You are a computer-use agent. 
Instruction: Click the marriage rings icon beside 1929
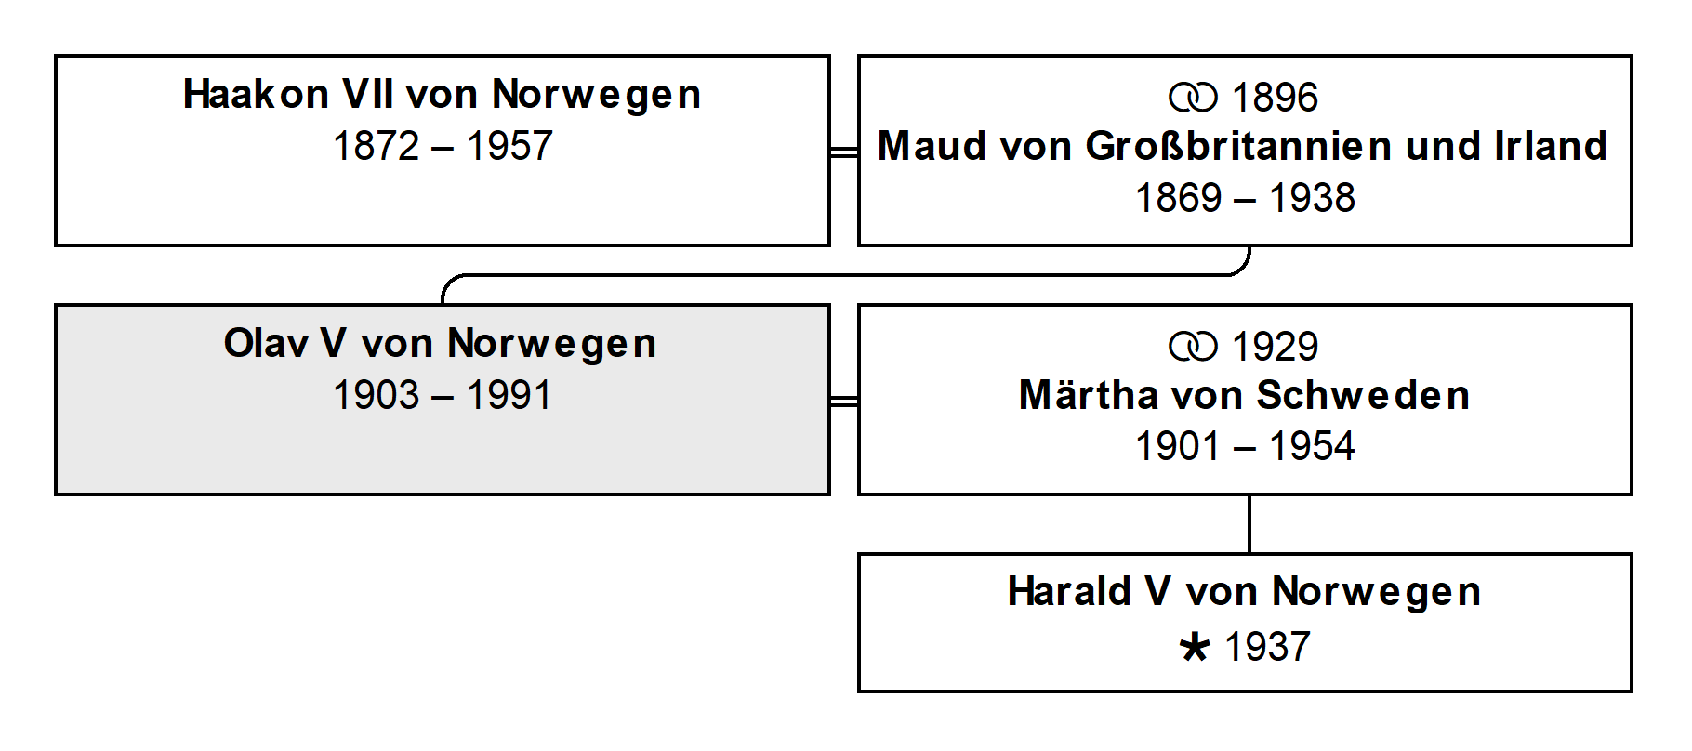click(1193, 347)
